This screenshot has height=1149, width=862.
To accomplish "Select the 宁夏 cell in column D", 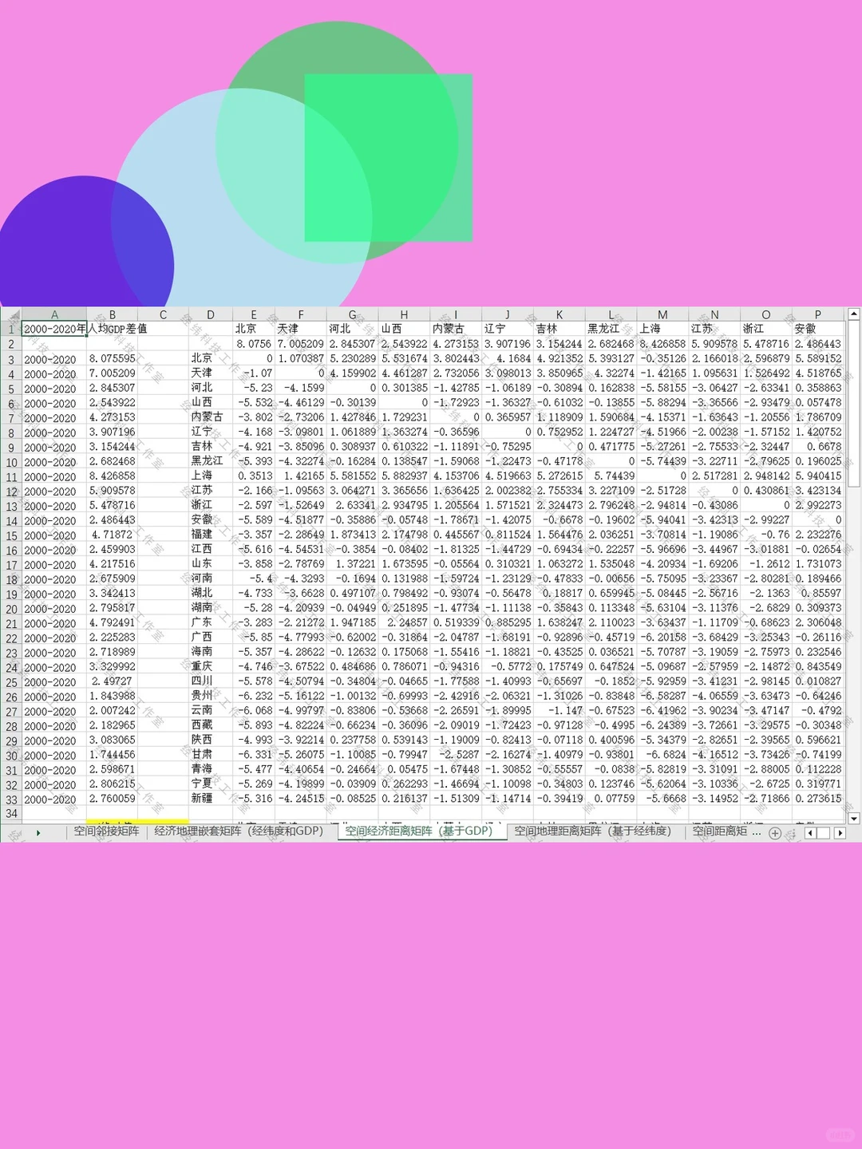I will point(211,784).
